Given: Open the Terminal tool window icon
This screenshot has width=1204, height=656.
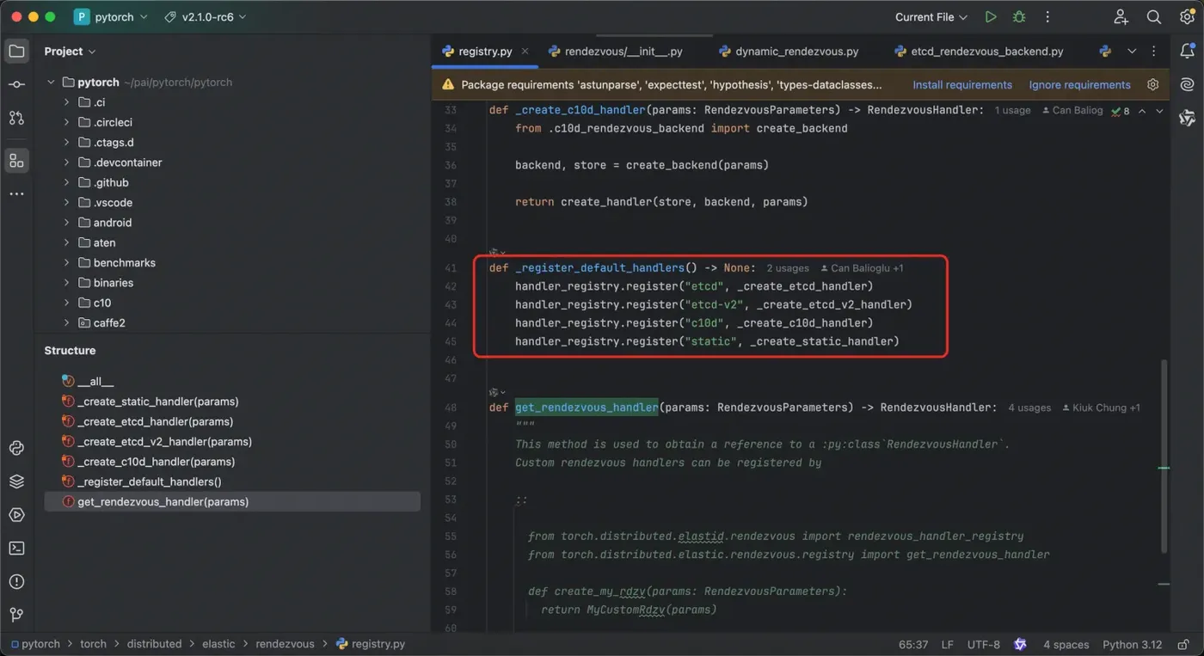Looking at the screenshot, I should pyautogui.click(x=16, y=548).
